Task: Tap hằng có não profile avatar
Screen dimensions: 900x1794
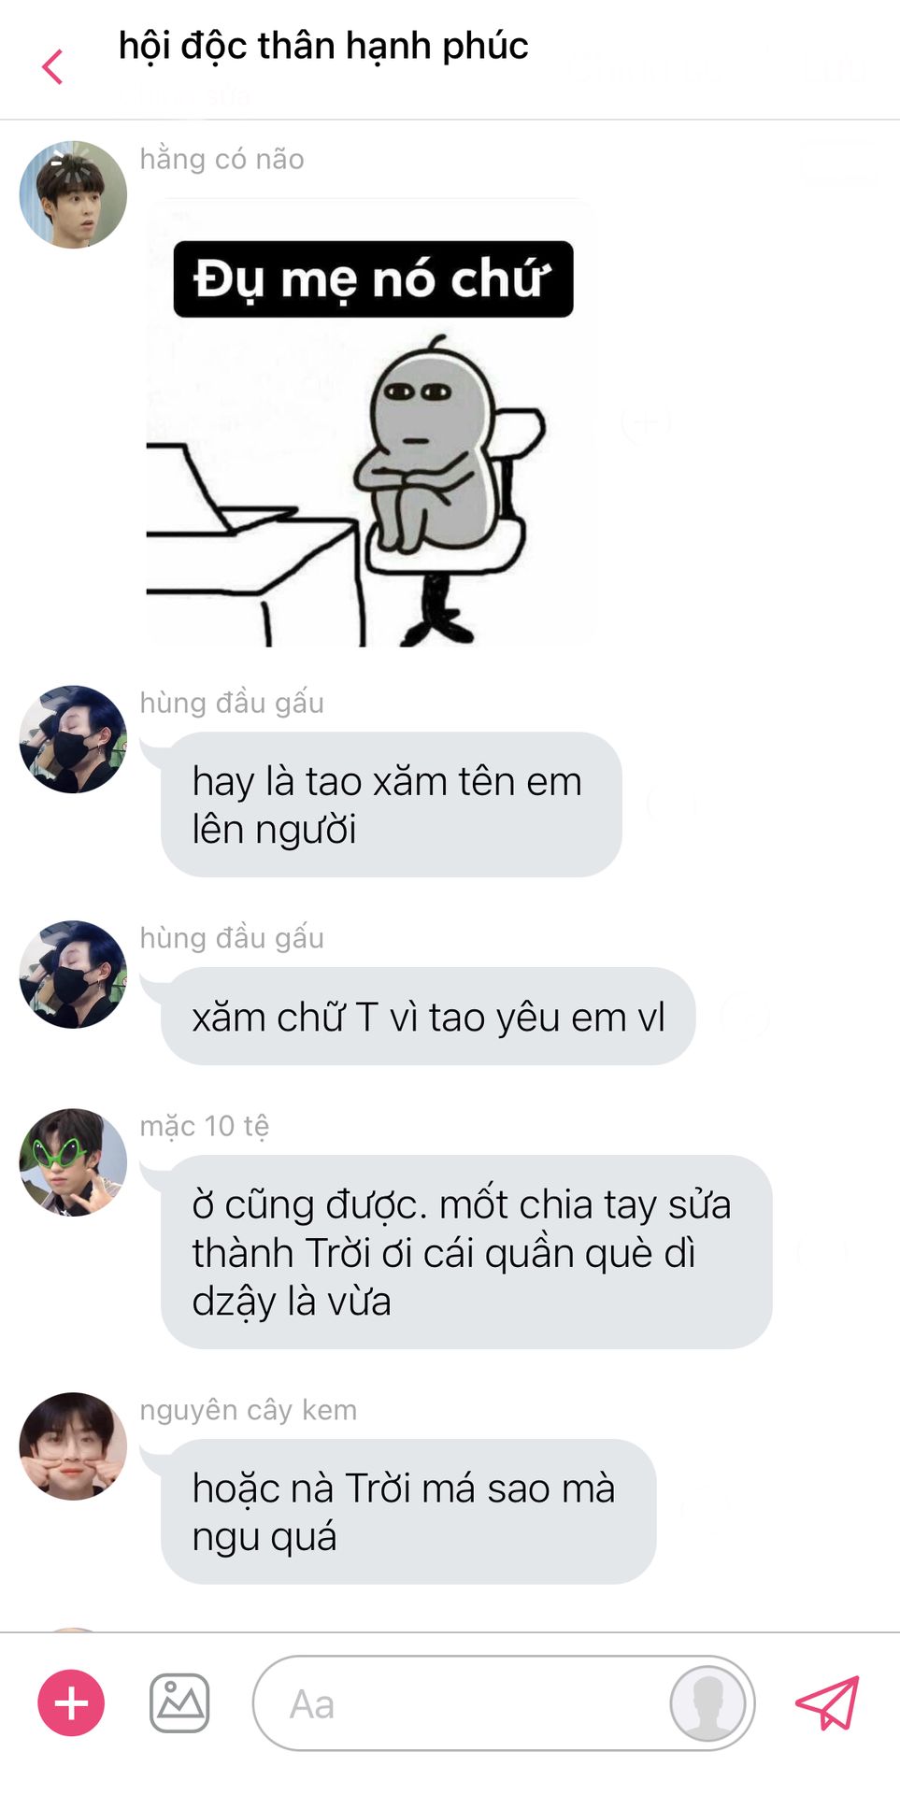Action: (x=73, y=194)
